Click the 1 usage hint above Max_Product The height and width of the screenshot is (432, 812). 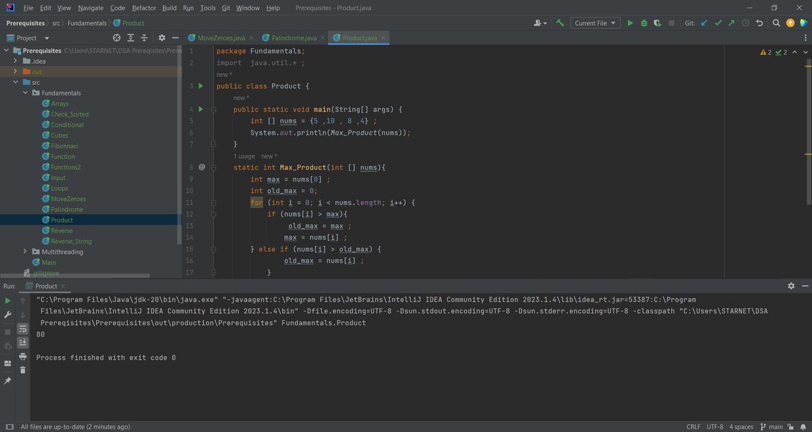point(244,156)
